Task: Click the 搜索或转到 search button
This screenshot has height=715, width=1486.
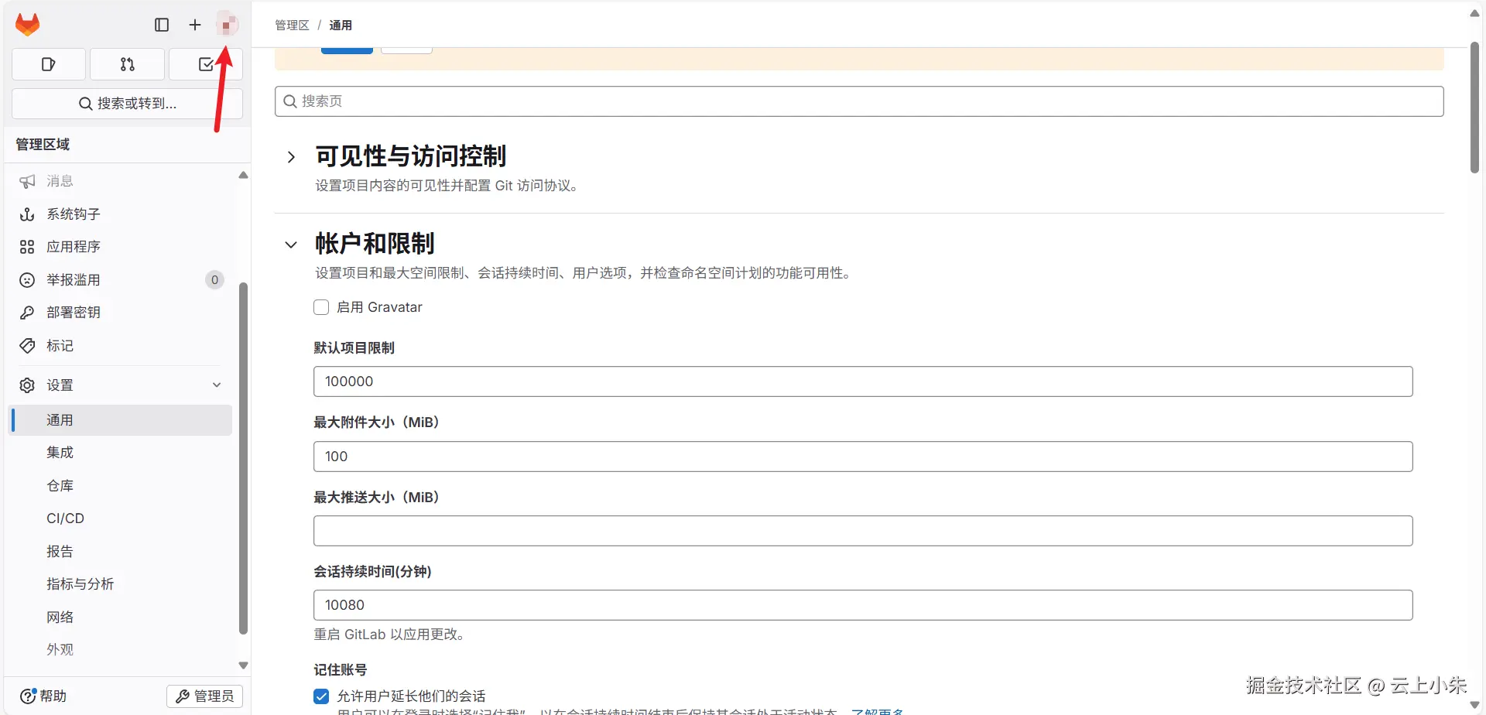Action: coord(128,104)
